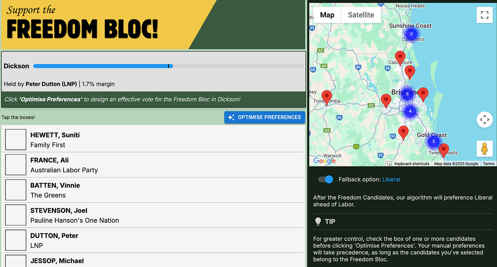
Task: Select the red pin beside the A2 shield
Action: pyautogui.click(x=386, y=101)
